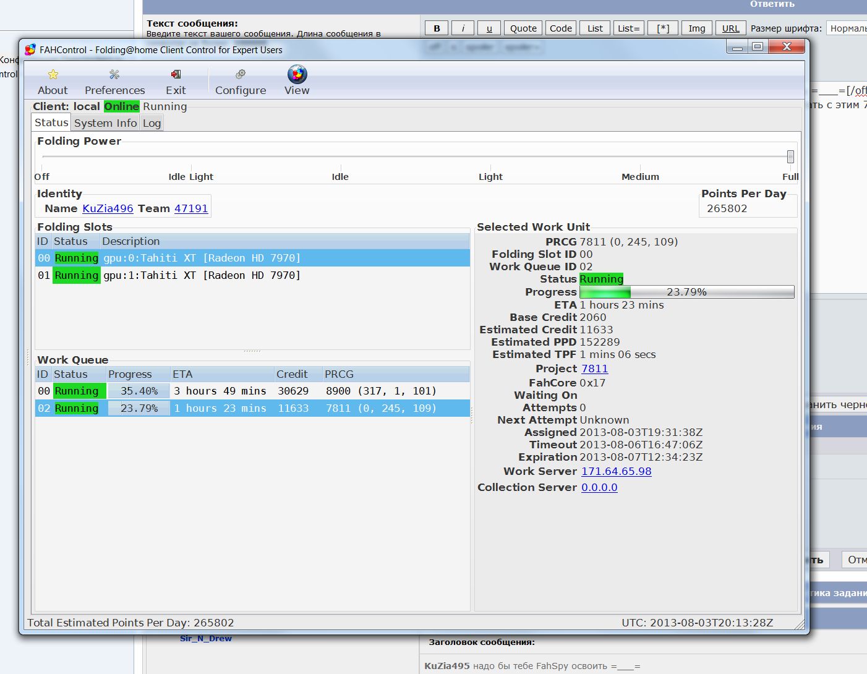Click the Folding Power slider handle
This screenshot has height=674, width=867.
pyautogui.click(x=790, y=156)
